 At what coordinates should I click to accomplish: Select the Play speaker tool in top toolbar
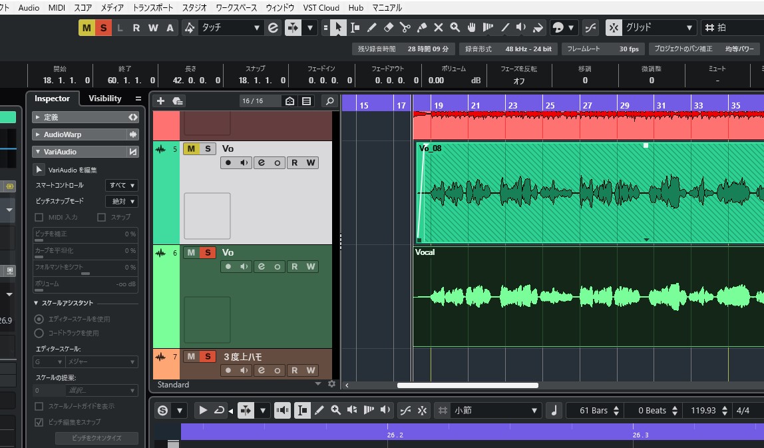[521, 28]
